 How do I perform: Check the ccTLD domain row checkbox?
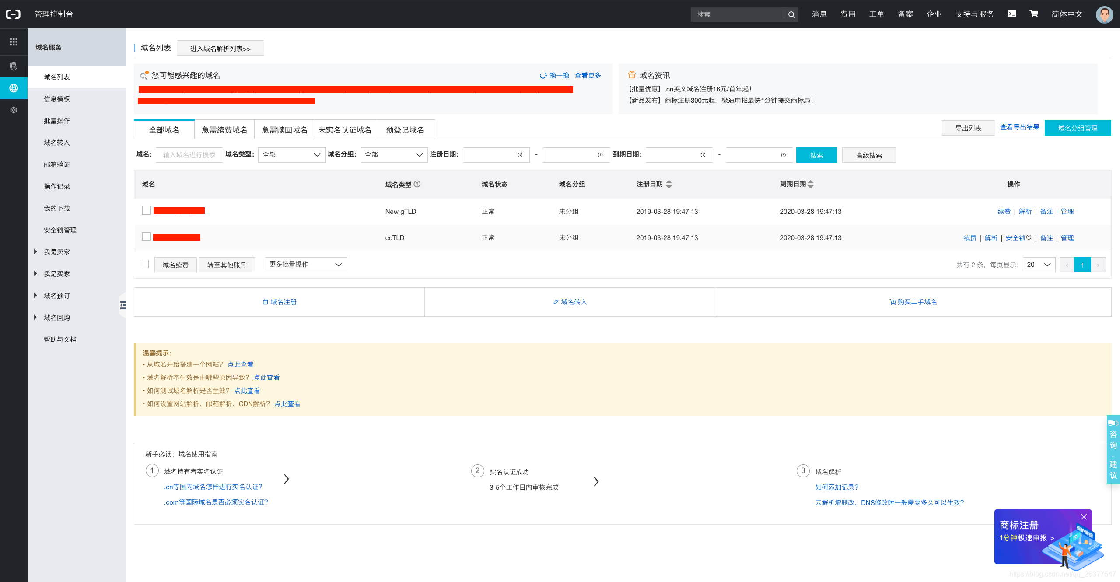(x=147, y=237)
